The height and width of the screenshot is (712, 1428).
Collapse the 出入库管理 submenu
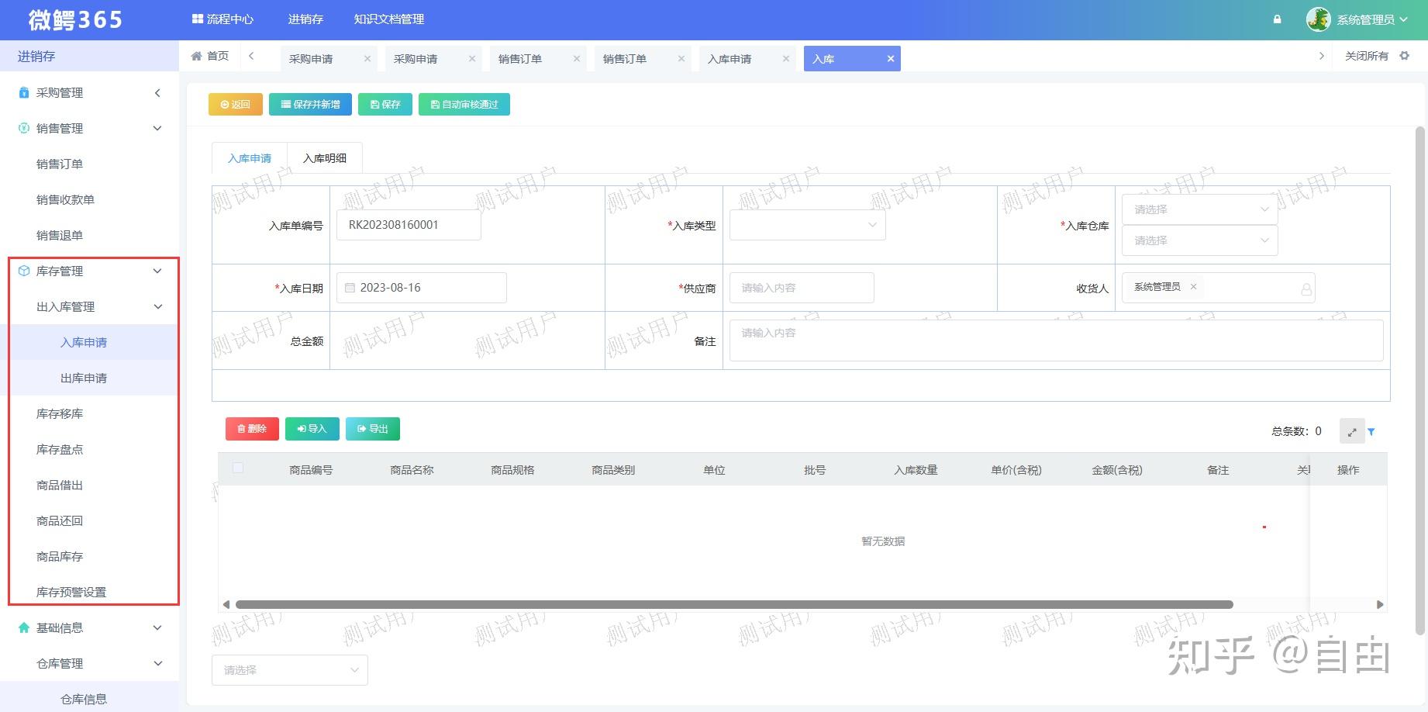tap(157, 307)
